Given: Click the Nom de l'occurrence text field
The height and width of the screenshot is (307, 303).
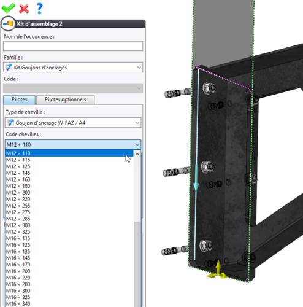Looking at the screenshot, I should point(73,46).
